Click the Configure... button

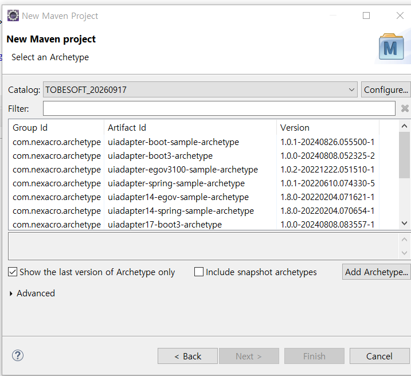[386, 89]
